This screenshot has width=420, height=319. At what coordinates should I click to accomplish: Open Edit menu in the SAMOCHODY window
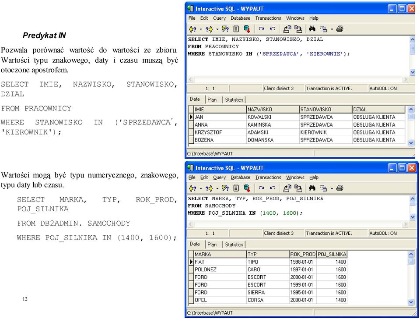204,177
